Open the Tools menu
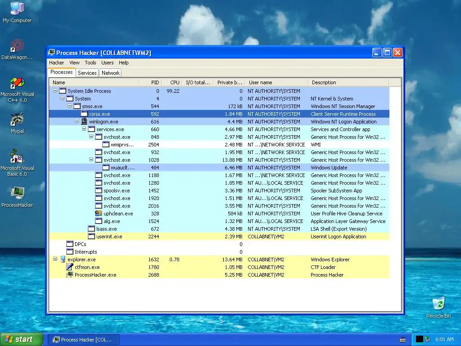The image size is (461, 346). coord(90,63)
